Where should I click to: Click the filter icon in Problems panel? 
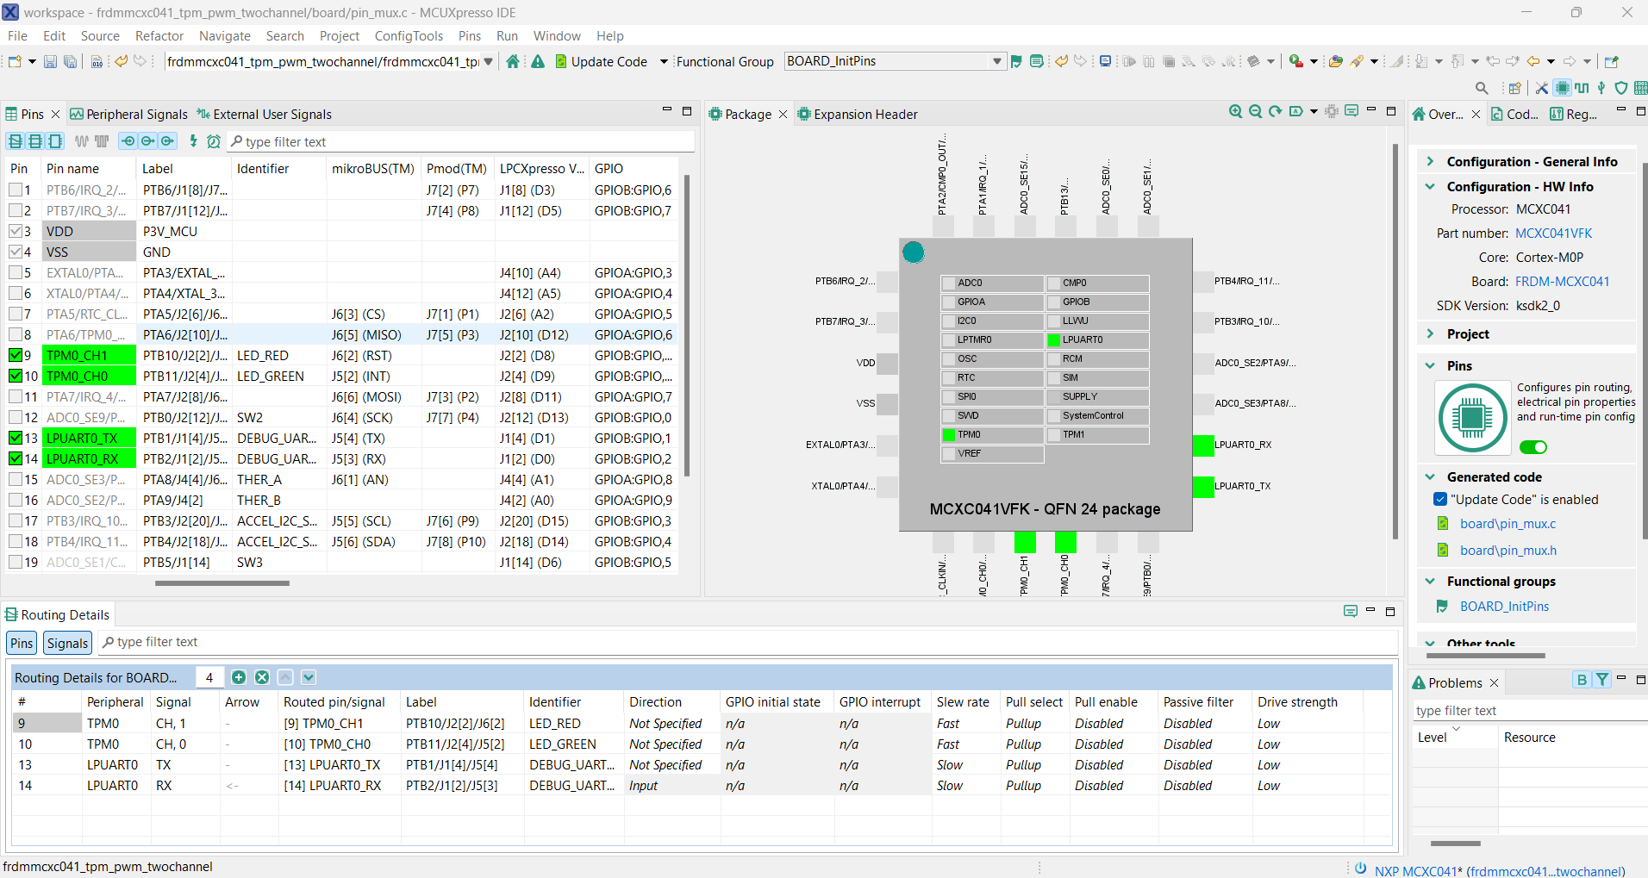pyautogui.click(x=1601, y=680)
